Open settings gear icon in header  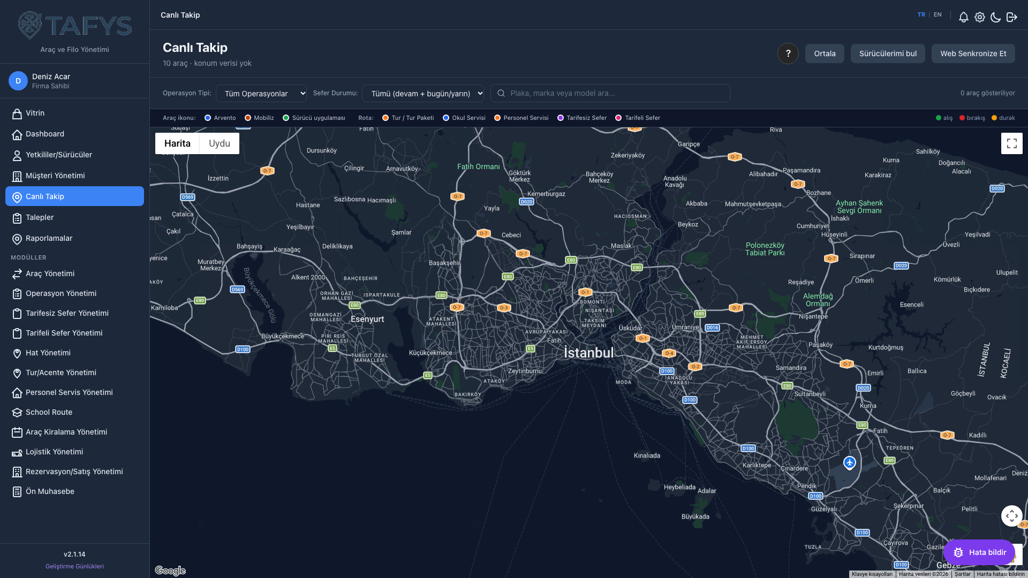click(x=980, y=17)
